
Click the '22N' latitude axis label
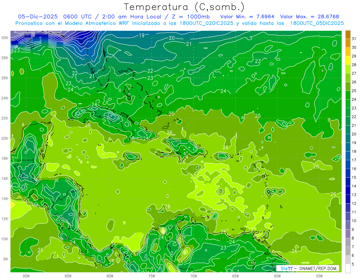5,118
